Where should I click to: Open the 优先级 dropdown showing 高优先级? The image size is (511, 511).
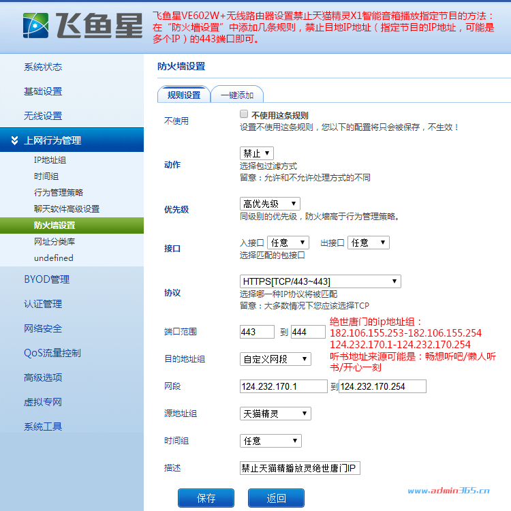[270, 204]
